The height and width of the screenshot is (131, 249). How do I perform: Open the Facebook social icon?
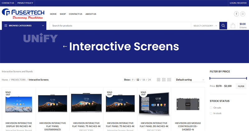(236, 14)
